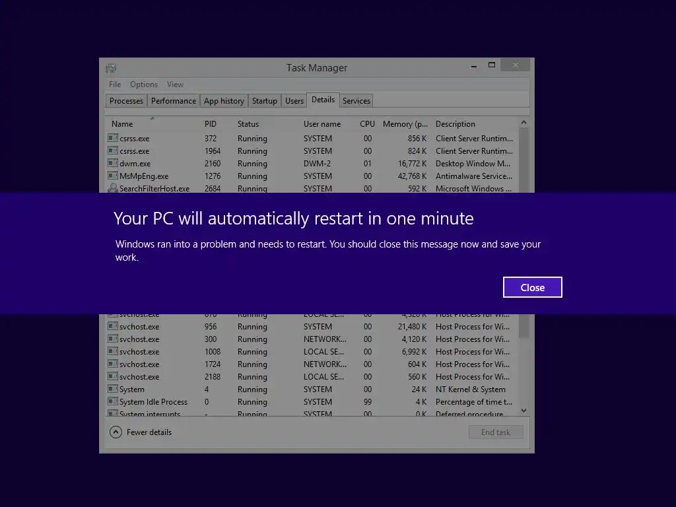
Task: Click the Percentage of time description
Action: pyautogui.click(x=474, y=402)
